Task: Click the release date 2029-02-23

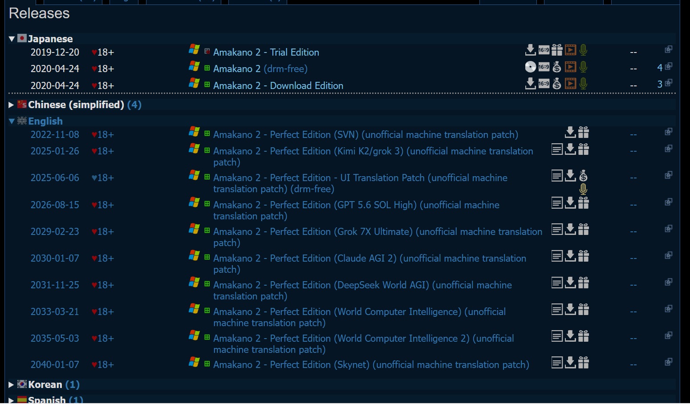Action: coord(55,232)
